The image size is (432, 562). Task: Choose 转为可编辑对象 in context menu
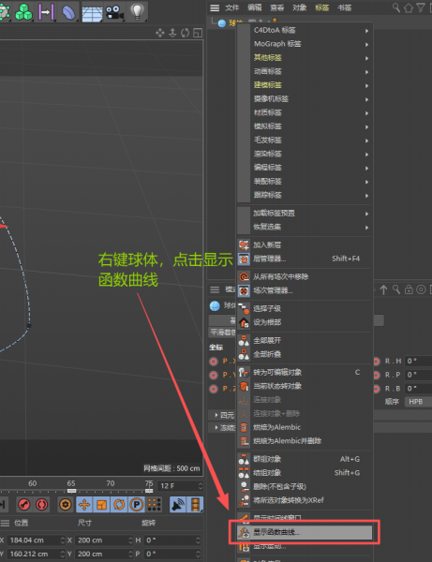[305, 373]
